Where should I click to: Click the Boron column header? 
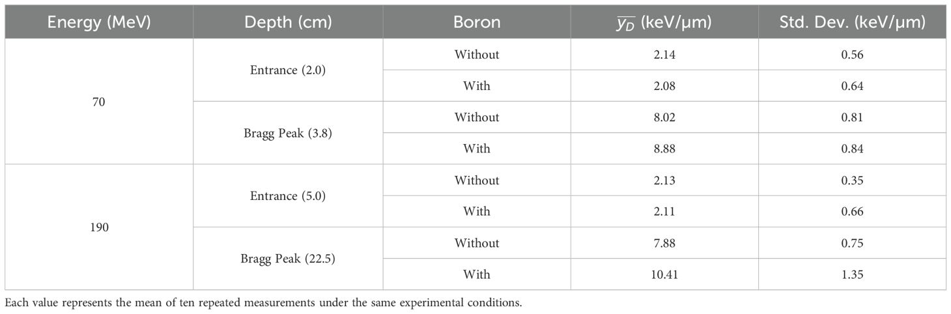[477, 22]
